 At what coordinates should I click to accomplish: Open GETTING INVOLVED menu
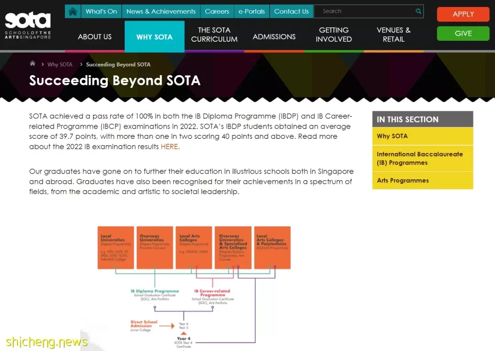(x=334, y=35)
